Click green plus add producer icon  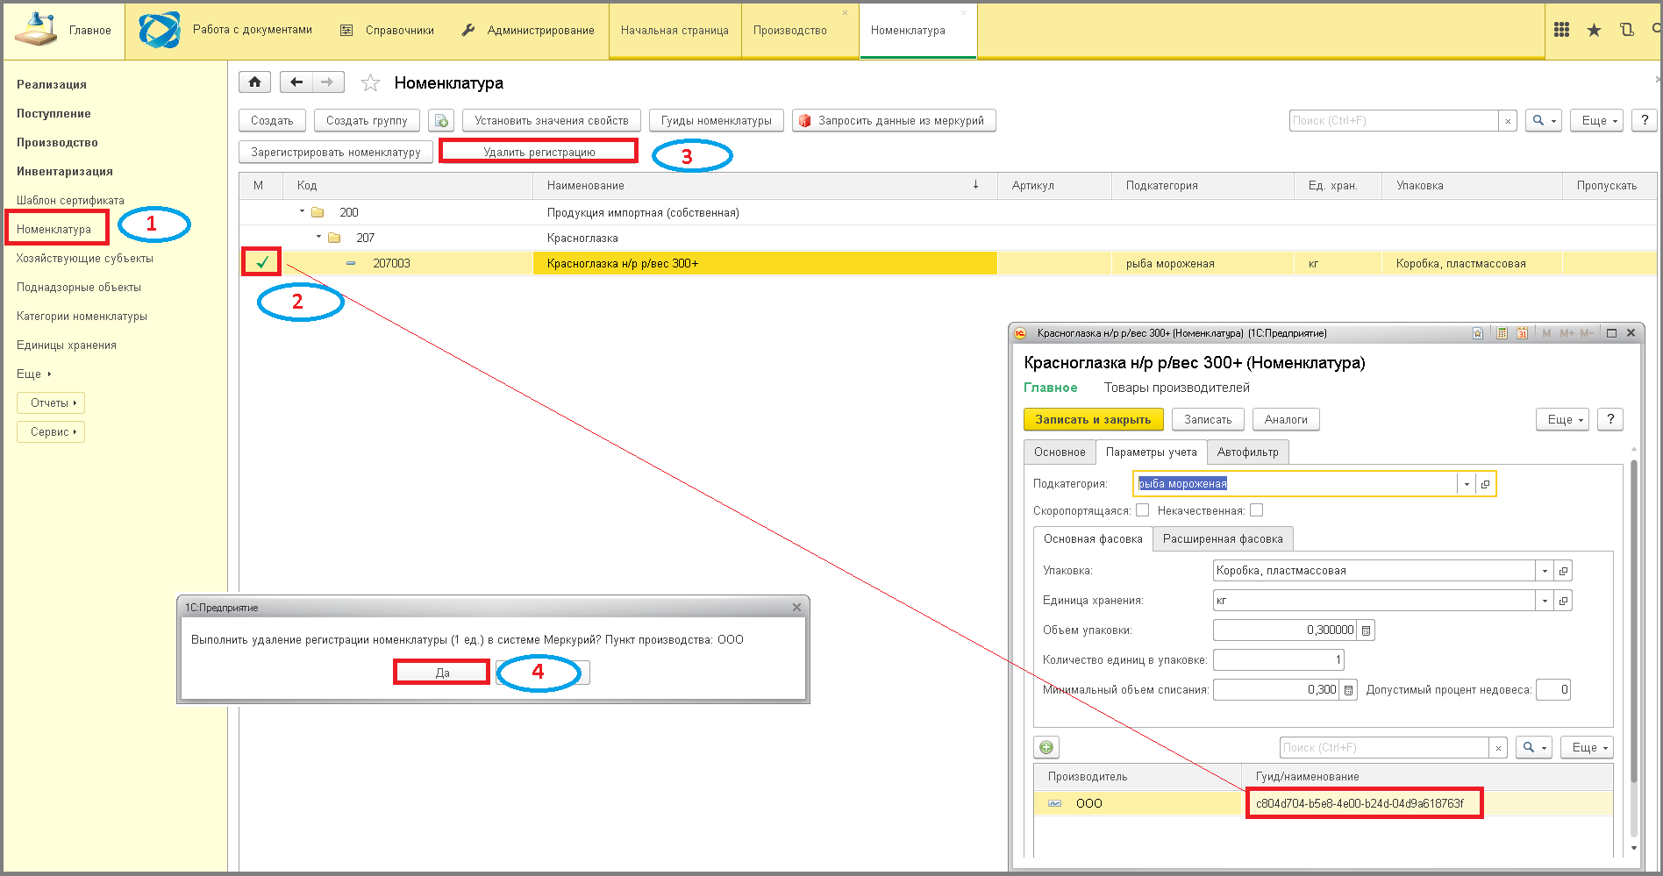click(x=1046, y=748)
